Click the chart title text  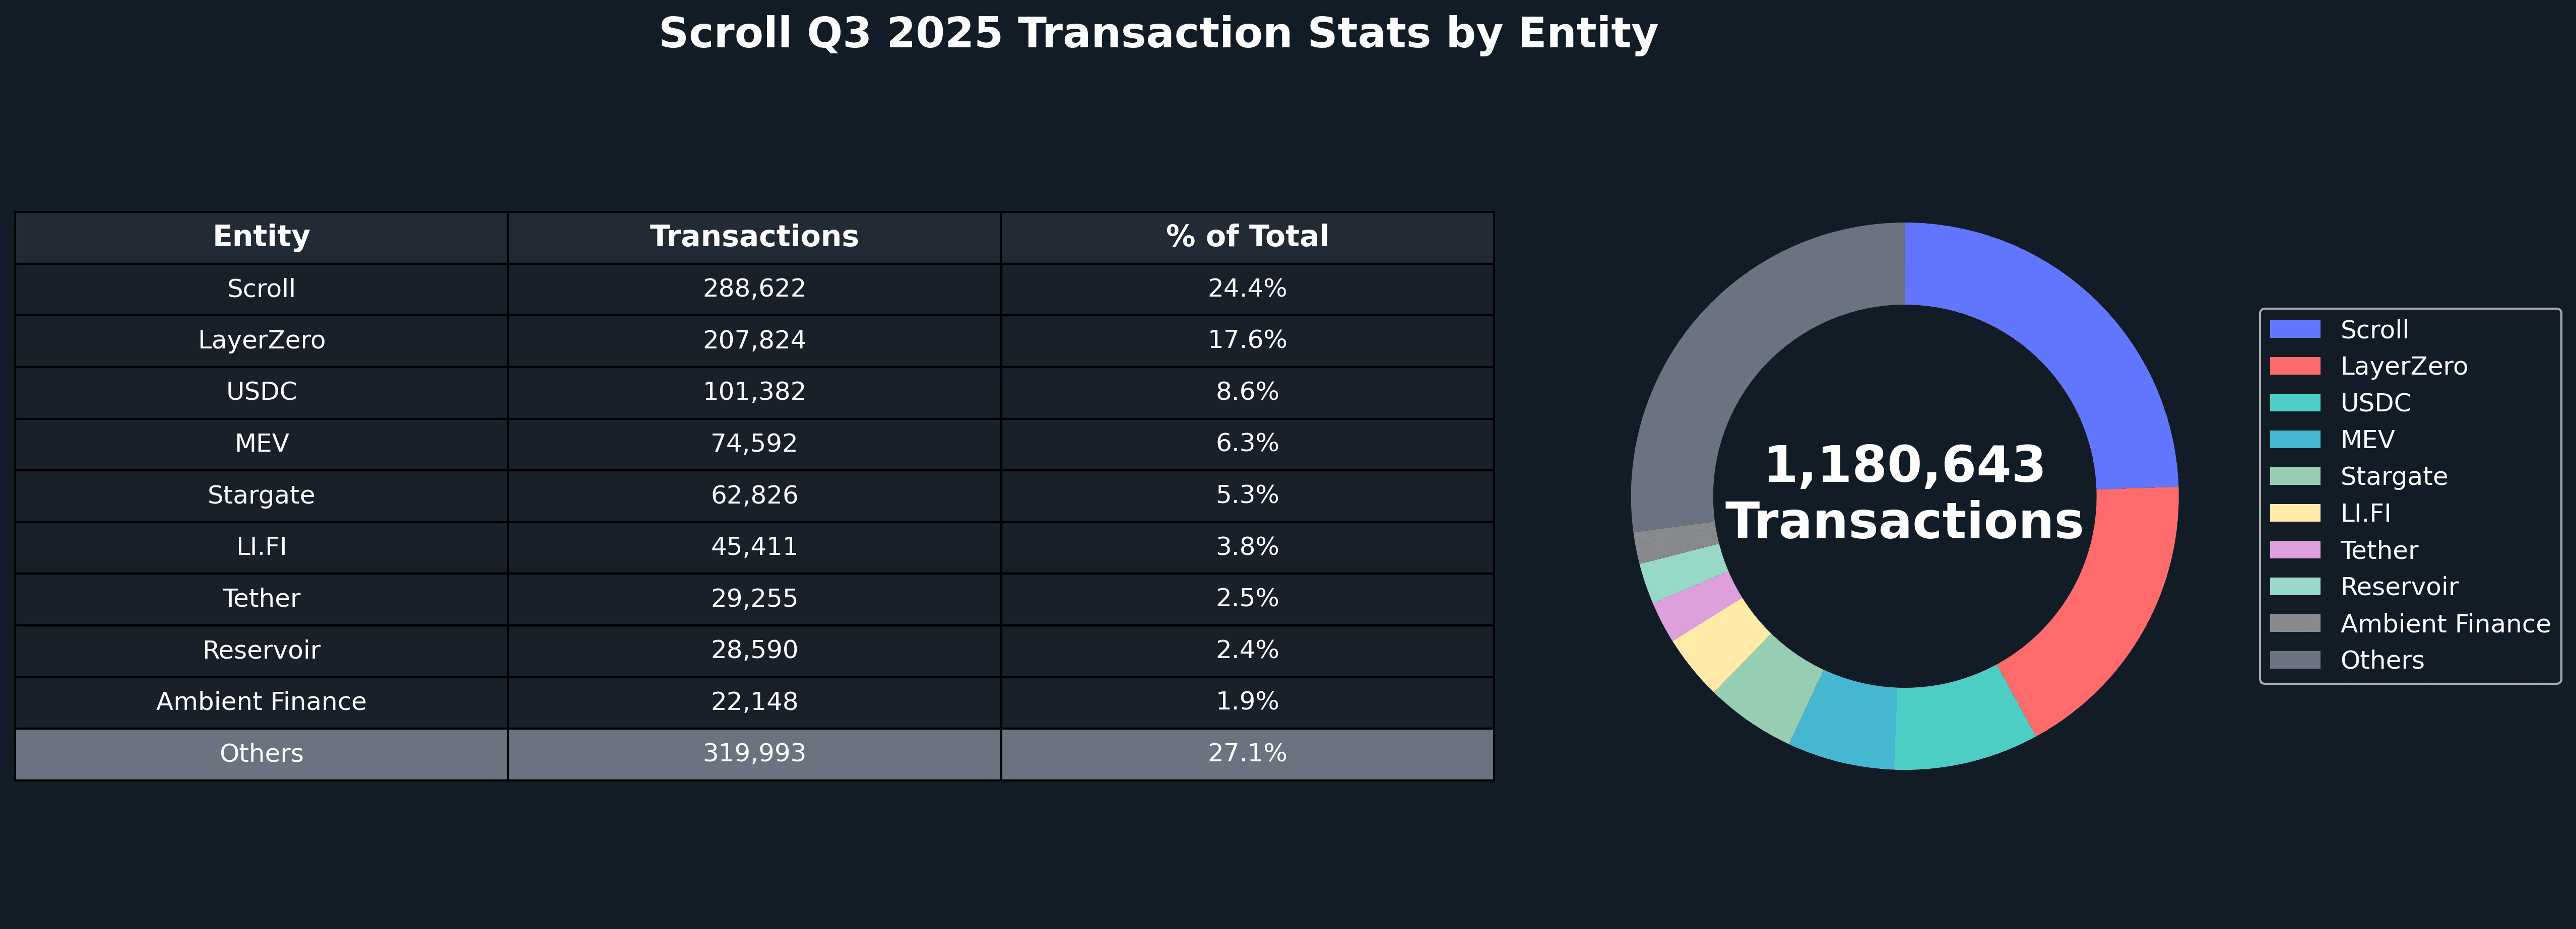click(x=1158, y=34)
